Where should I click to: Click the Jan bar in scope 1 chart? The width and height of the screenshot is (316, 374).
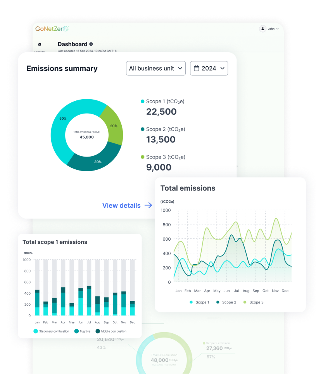tap(37, 302)
